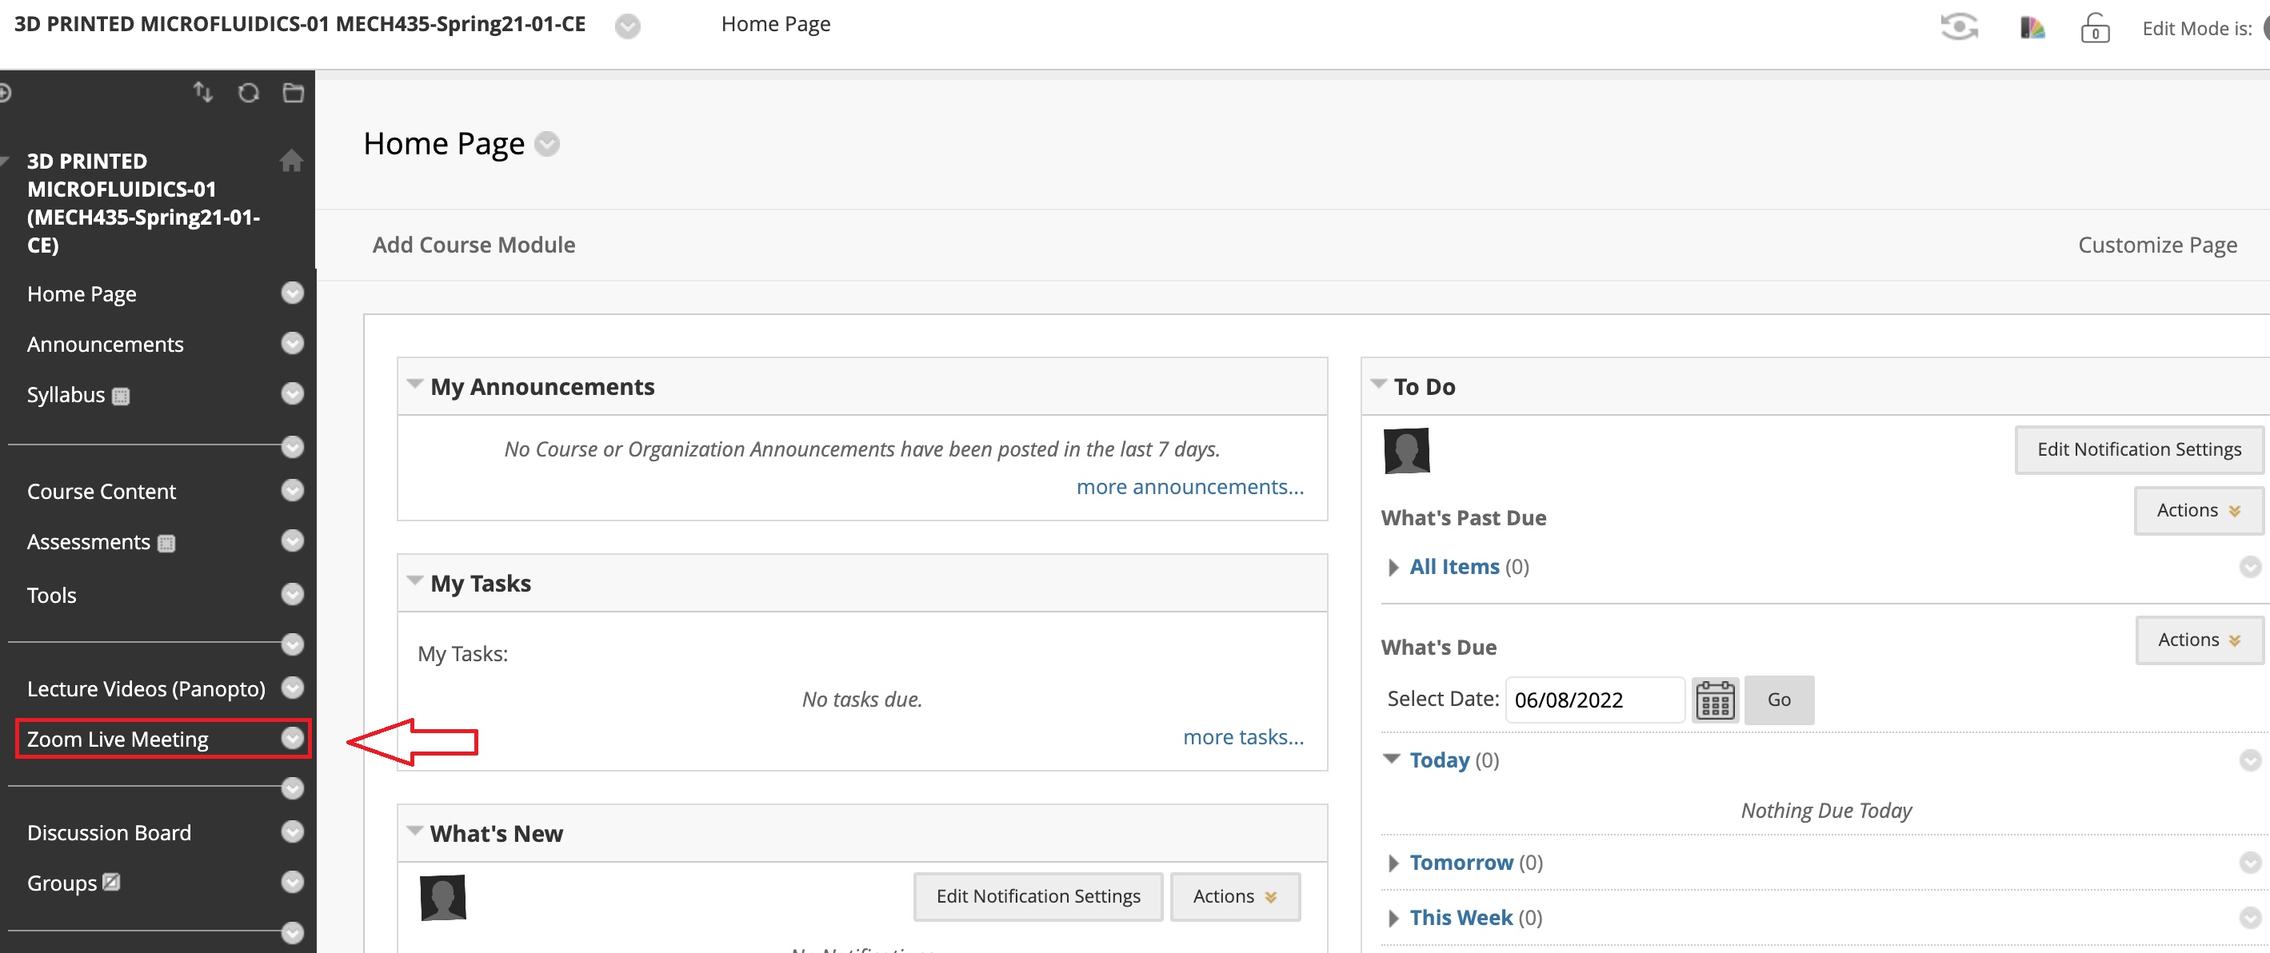Viewport: 2270px width, 953px height.
Task: Open the date picker calendar icon
Action: click(1714, 700)
